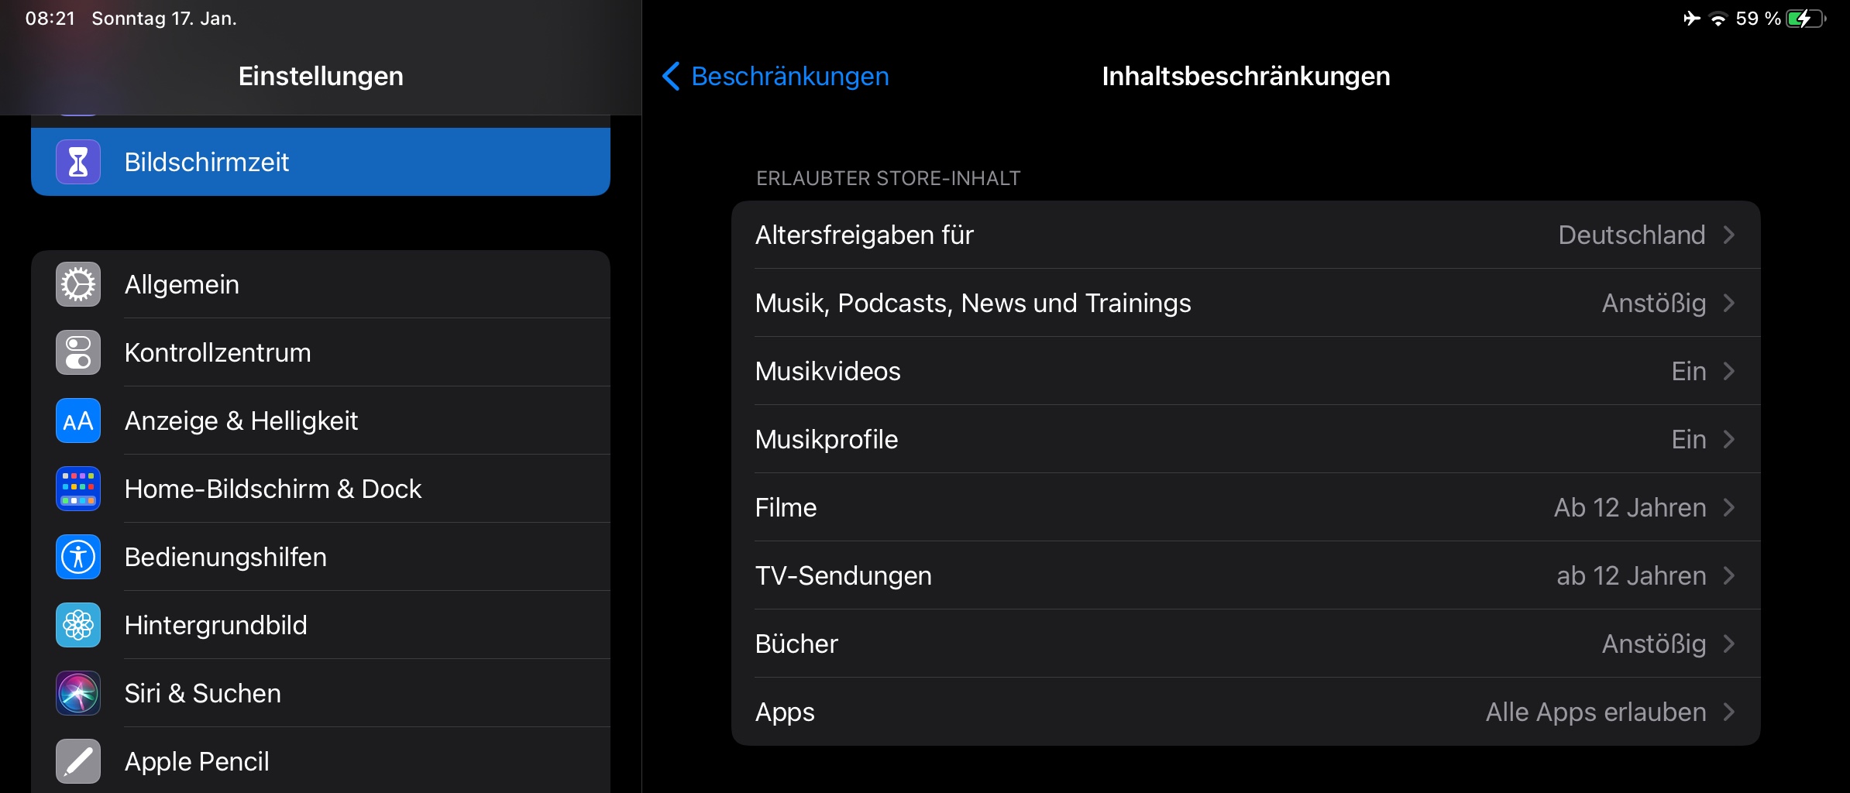This screenshot has width=1850, height=793.
Task: Select TV-Sendungen age restriction row
Action: [1245, 575]
